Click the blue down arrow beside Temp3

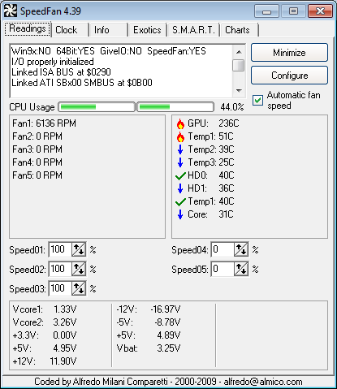(x=180, y=162)
